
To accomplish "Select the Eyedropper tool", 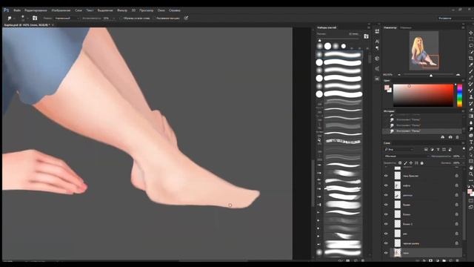I will [471, 65].
